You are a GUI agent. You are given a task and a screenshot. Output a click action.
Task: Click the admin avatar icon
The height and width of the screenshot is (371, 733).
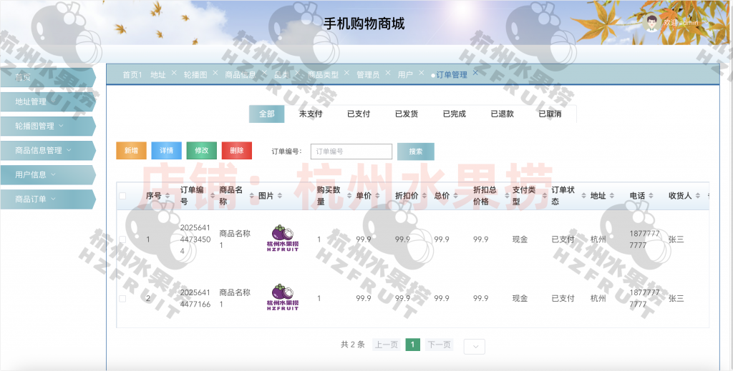651,22
